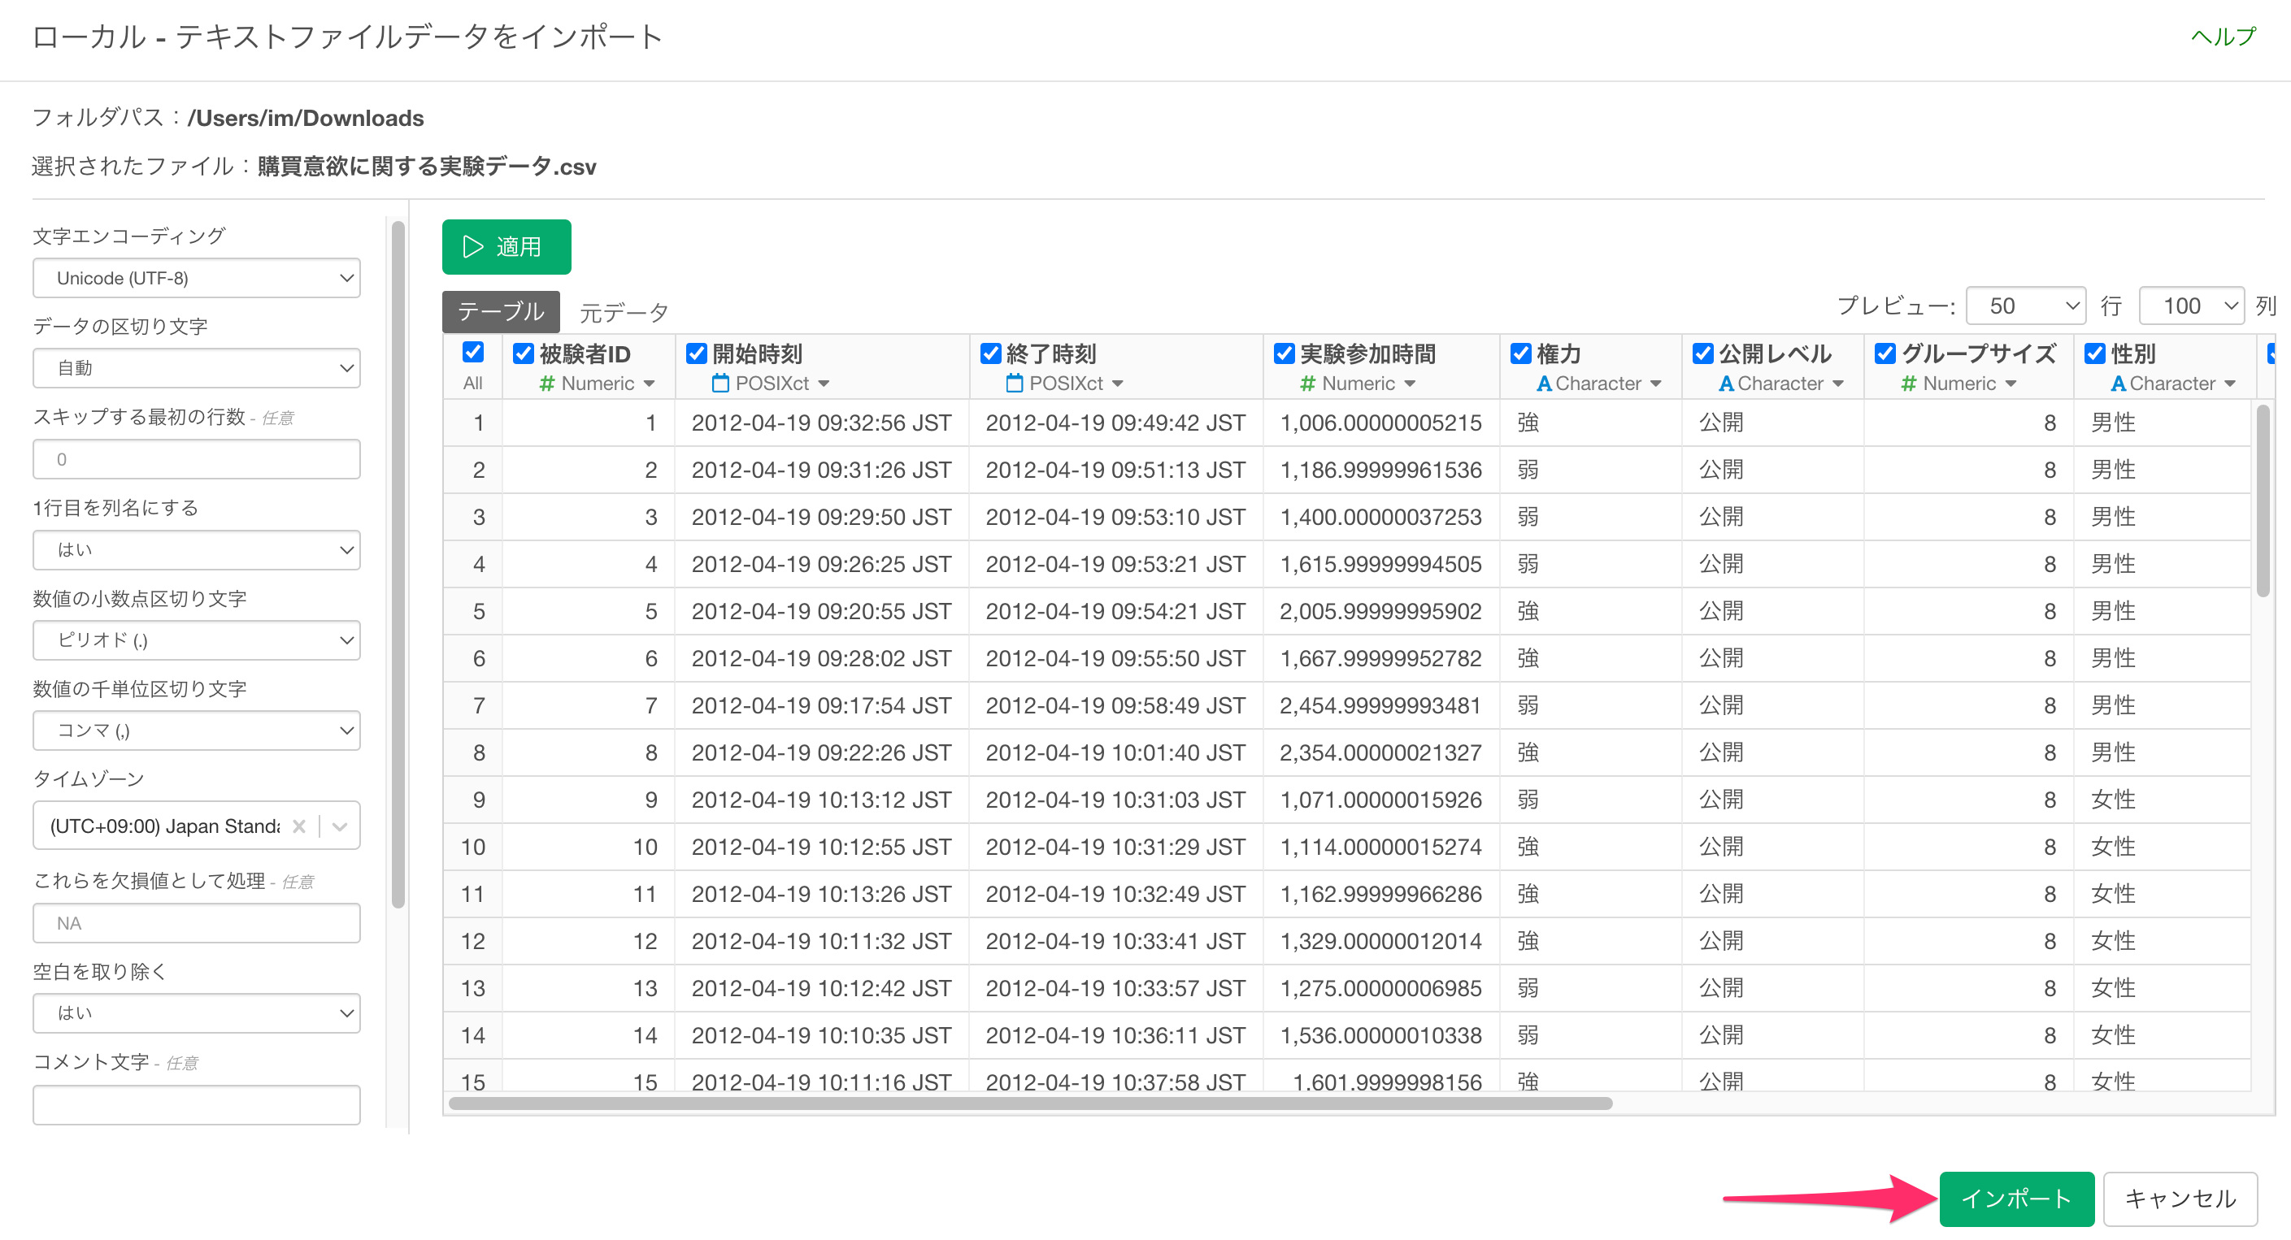
Task: Click the スキップする最初の行数 input field
Action: 197,460
